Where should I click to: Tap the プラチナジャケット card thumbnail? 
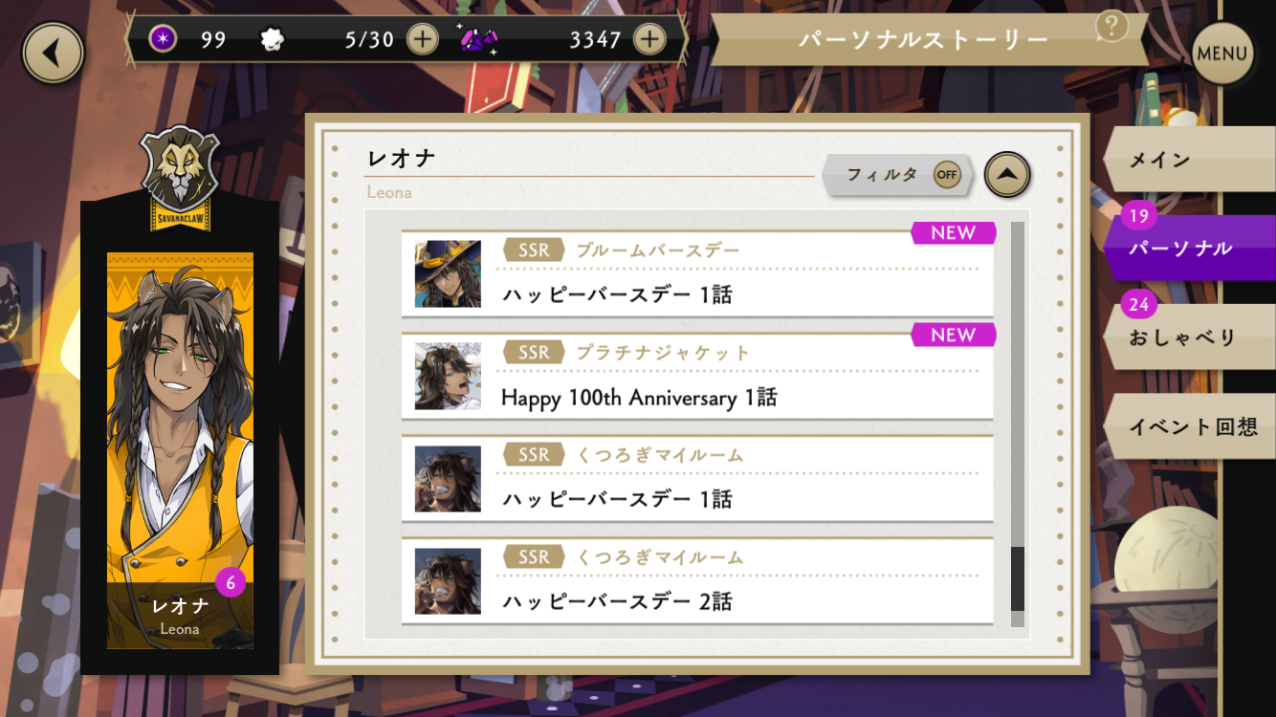tap(448, 376)
